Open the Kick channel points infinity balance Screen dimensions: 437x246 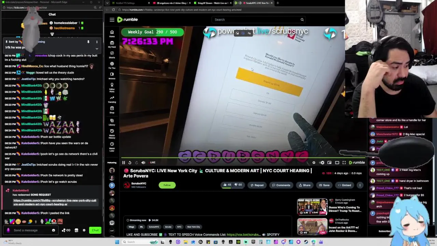(x=66, y=230)
